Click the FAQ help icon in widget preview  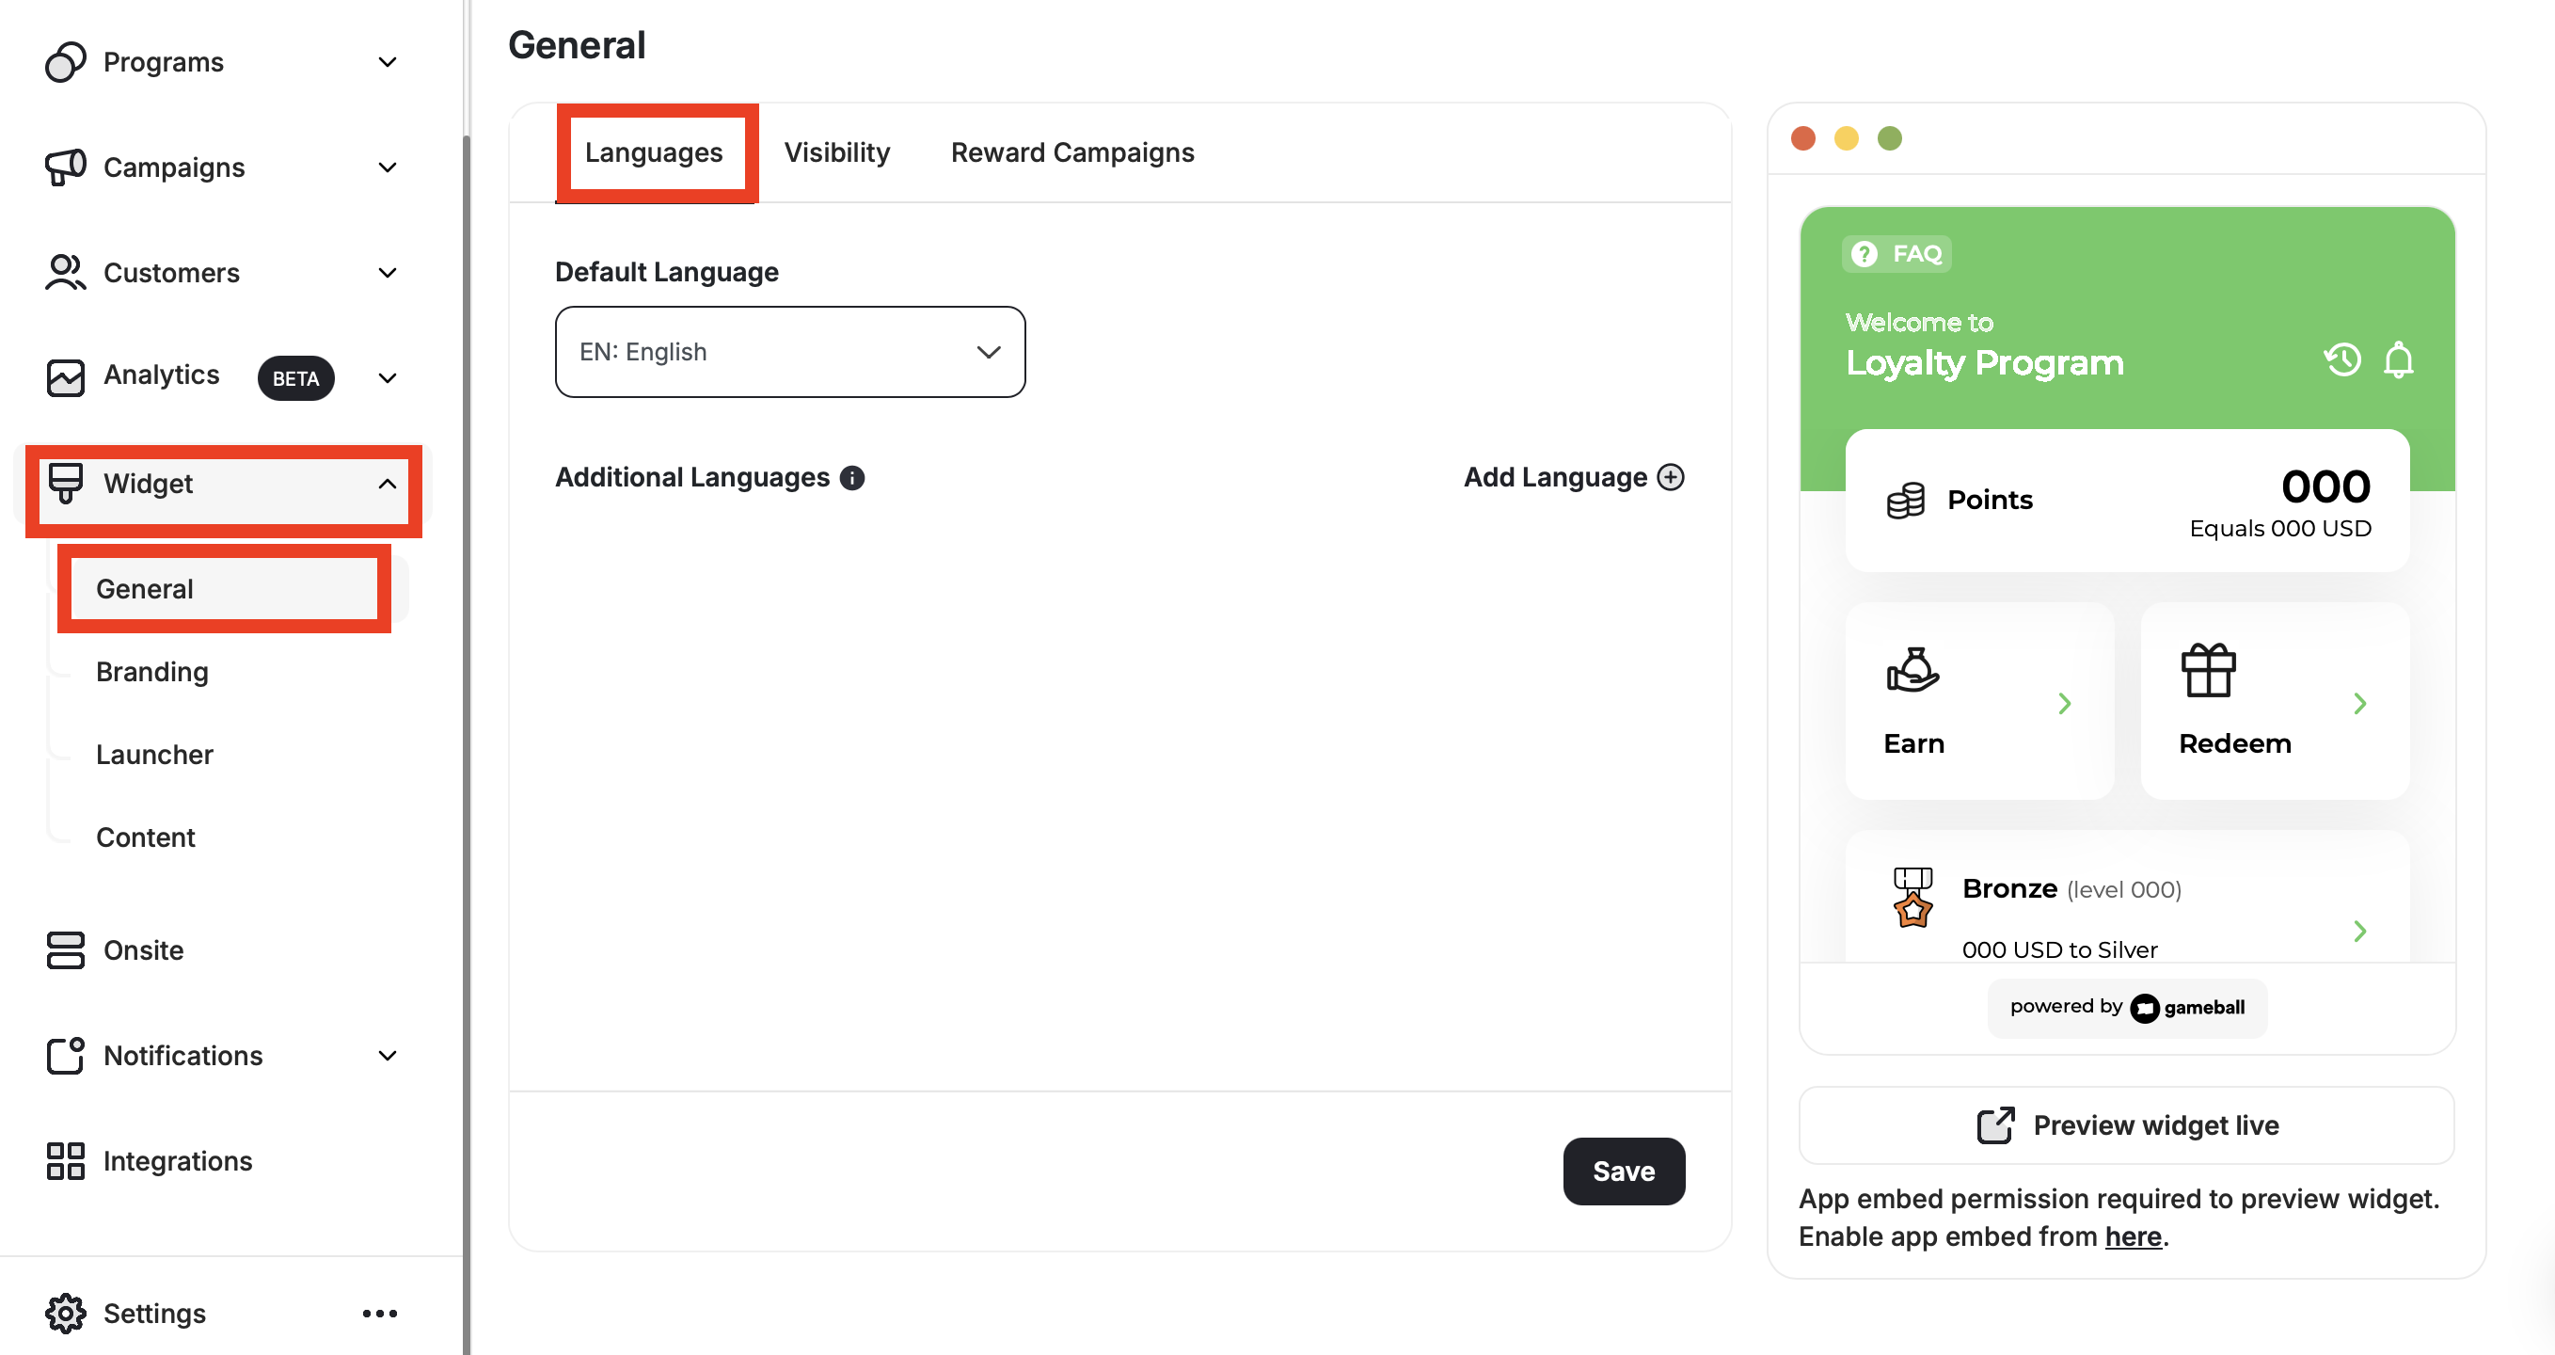[x=1863, y=254]
